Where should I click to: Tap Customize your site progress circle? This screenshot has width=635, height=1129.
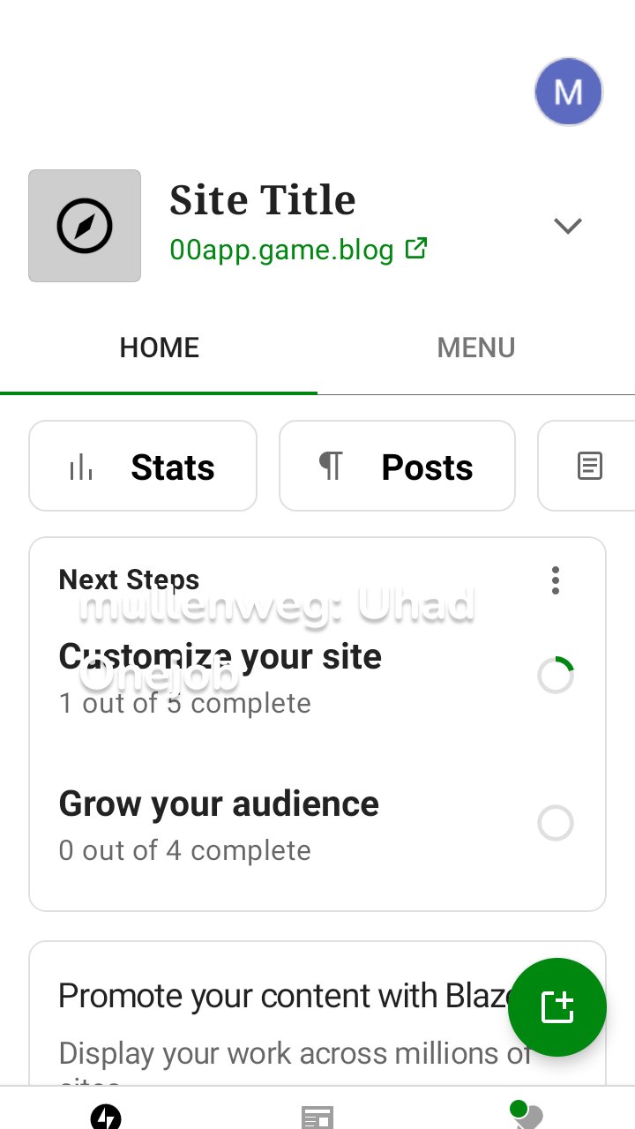pyautogui.click(x=556, y=676)
